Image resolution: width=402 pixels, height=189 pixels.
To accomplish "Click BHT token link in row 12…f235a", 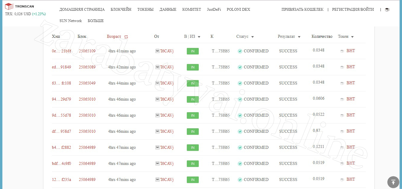I will 351,179.
